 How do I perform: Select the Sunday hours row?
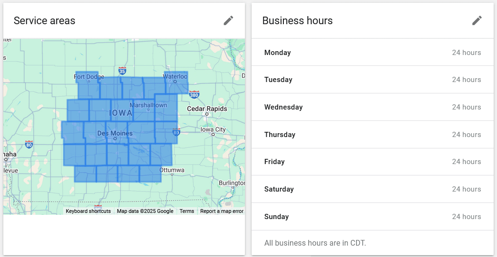pos(373,217)
